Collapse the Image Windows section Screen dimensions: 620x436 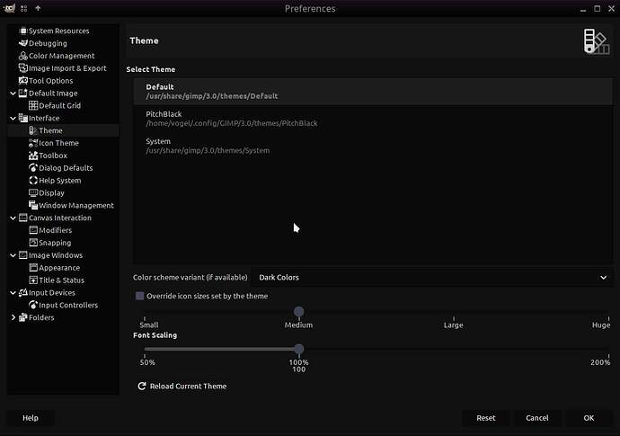click(x=12, y=255)
